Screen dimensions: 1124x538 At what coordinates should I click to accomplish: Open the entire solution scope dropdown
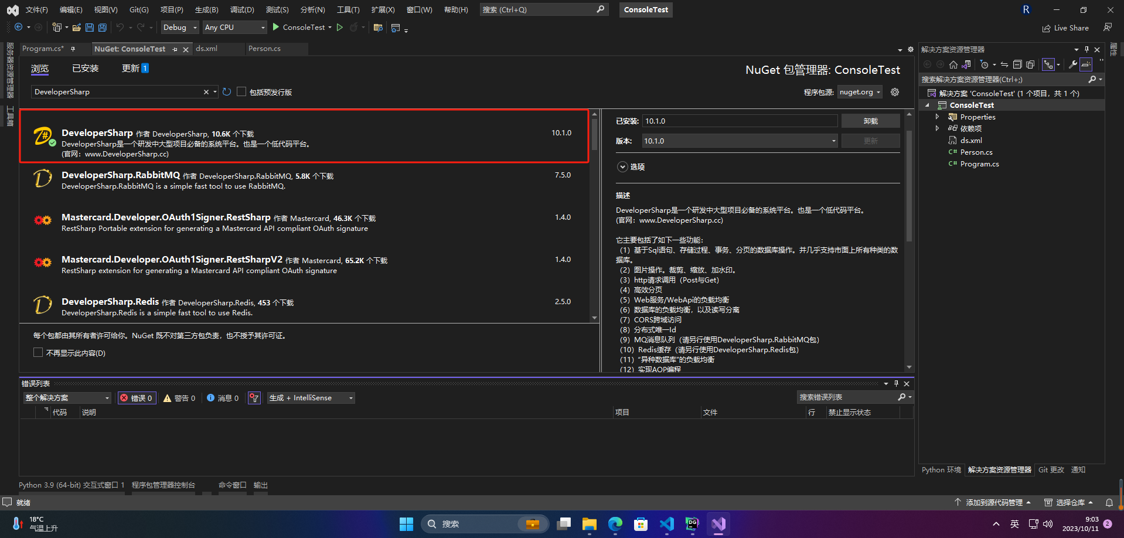pos(67,398)
